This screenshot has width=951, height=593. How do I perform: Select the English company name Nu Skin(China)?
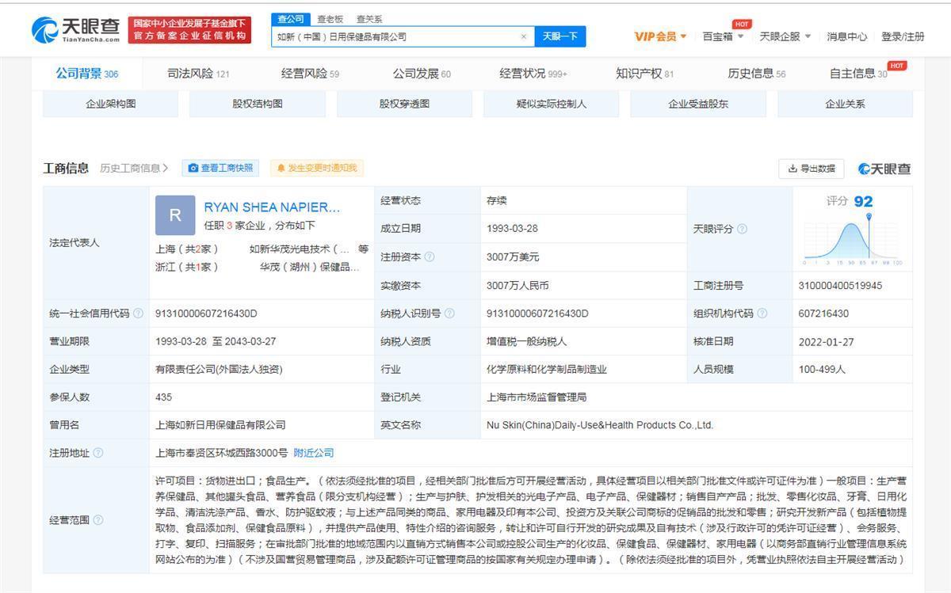600,425
